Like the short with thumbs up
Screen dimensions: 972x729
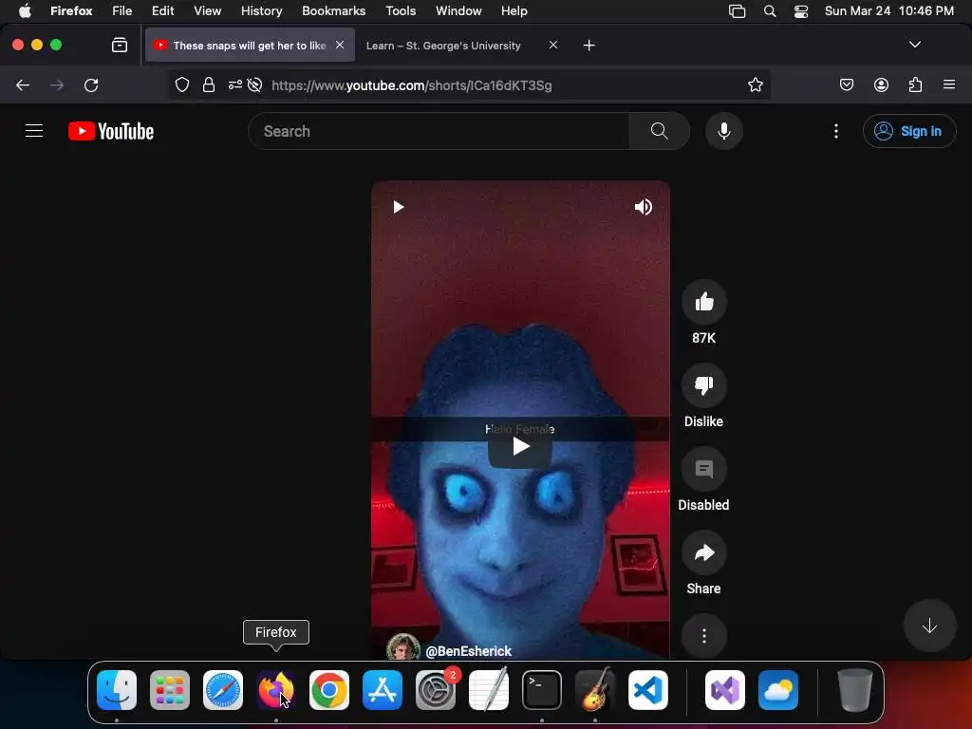pyautogui.click(x=703, y=302)
